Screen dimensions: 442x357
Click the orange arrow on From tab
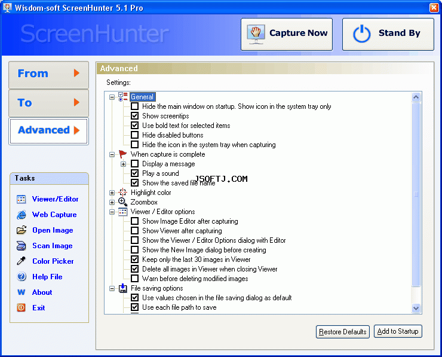(76, 73)
